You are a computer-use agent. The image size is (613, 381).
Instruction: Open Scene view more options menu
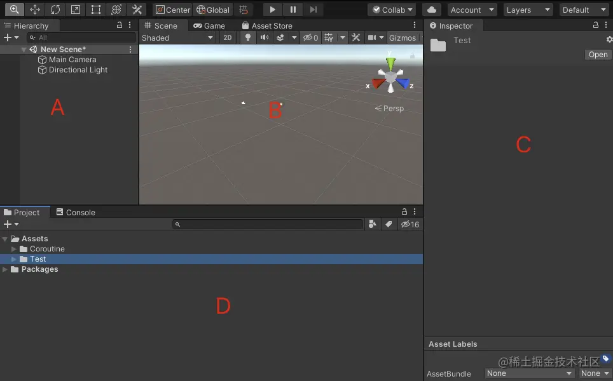[x=415, y=25]
